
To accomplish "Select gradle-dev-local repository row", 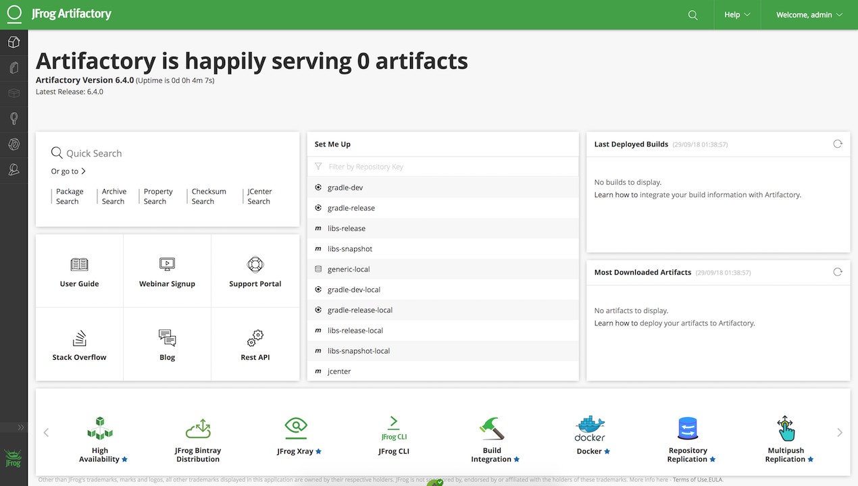I will pyautogui.click(x=443, y=290).
